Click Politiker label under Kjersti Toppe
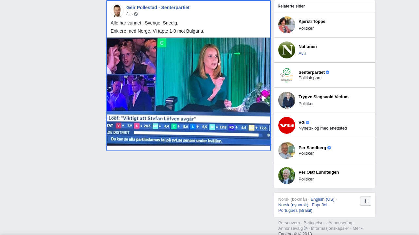This screenshot has height=235, width=419. pos(306,28)
